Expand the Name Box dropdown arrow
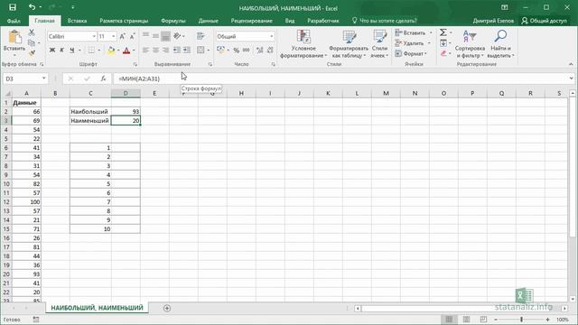The width and height of the screenshot is (578, 325). point(44,79)
